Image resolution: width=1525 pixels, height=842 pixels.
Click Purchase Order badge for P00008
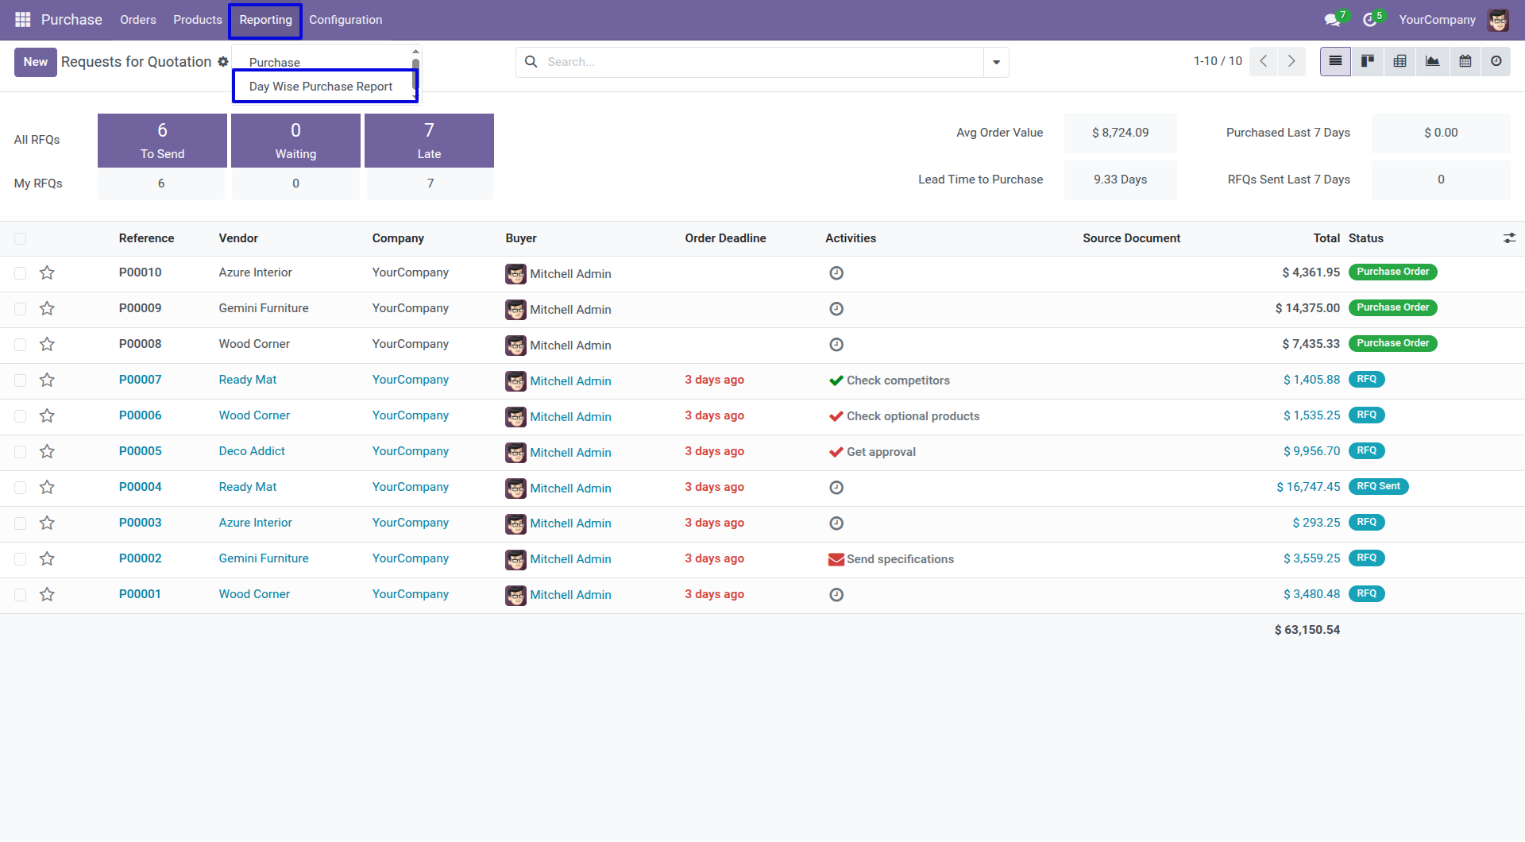coord(1392,343)
